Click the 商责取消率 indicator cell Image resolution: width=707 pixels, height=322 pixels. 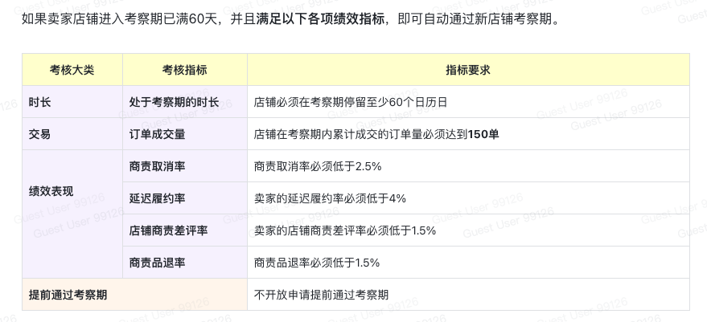157,166
